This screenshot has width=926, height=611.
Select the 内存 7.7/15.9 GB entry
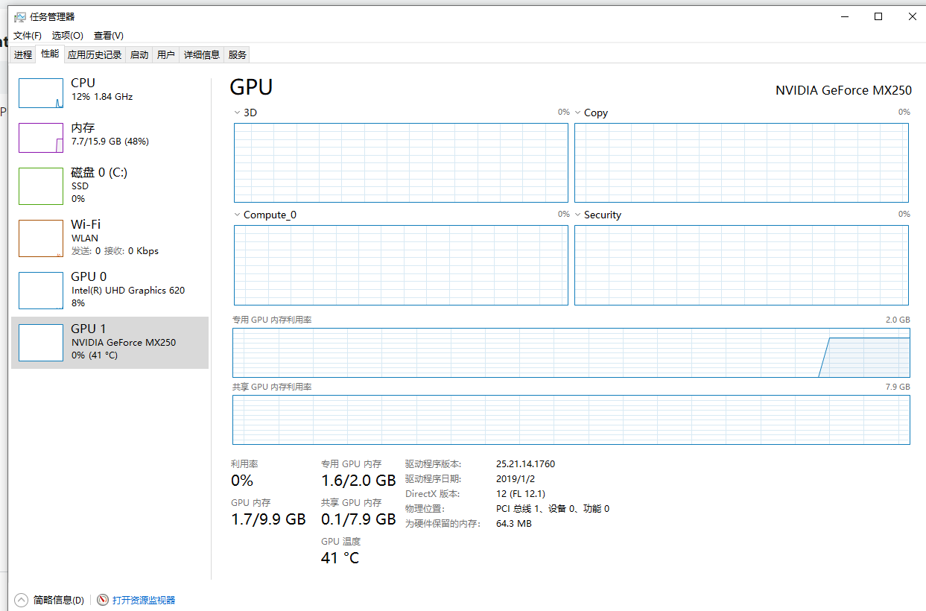coord(110,138)
